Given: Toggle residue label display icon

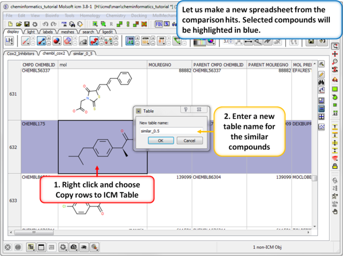Looking at the screenshot, I should 130,41.
